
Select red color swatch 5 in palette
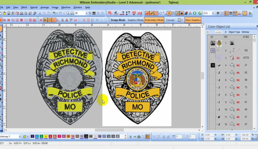[50, 137]
